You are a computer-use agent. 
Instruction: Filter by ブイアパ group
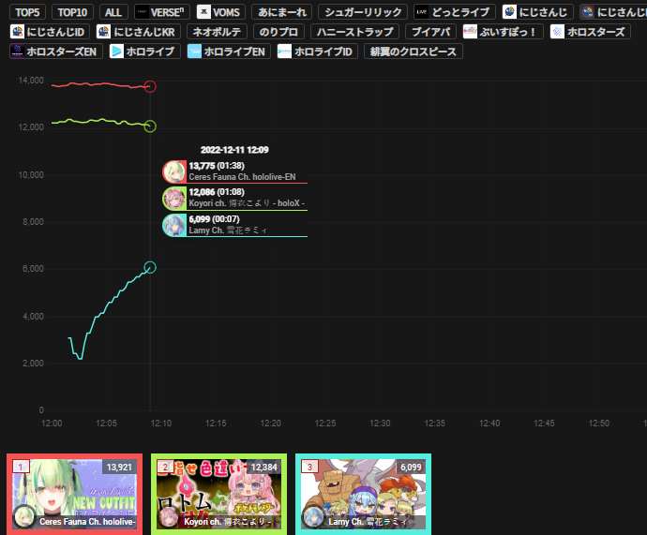[430, 32]
